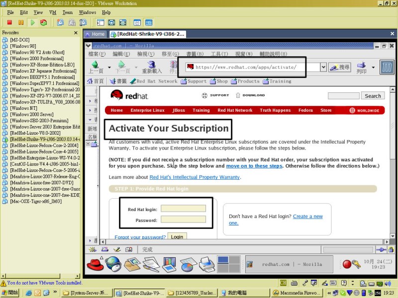The image size is (398, 298).
Task: Click the Mozilla throbber logo icon
Action: [387, 67]
